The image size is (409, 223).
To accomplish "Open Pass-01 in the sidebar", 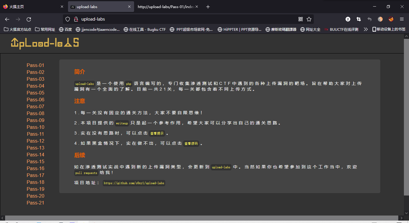I will click(35, 65).
